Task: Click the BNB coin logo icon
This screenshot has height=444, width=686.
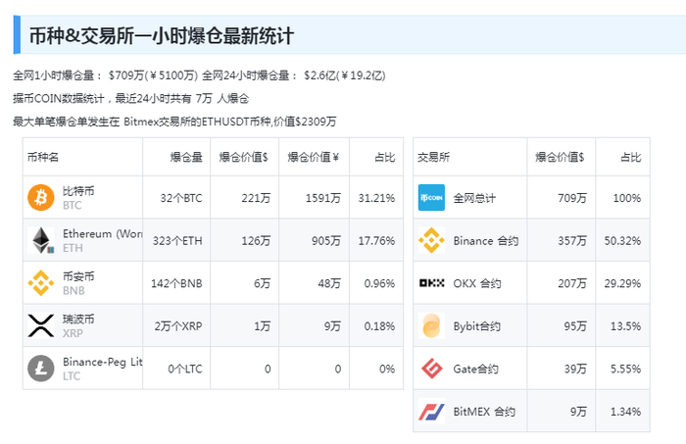Action: (x=41, y=283)
